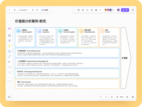The image size is (142, 107).
Task: Select the yellow sticky note tool
Action: 9,46
